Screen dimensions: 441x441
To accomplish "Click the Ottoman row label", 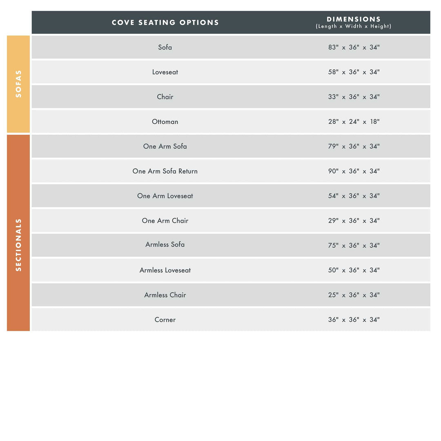I will (x=165, y=122).
